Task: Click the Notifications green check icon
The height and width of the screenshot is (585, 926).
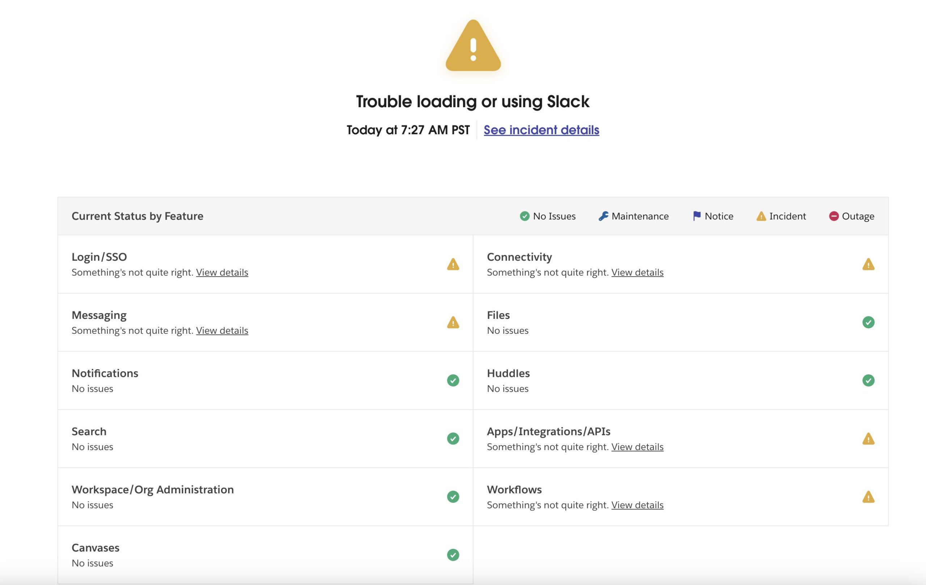Action: coord(453,380)
